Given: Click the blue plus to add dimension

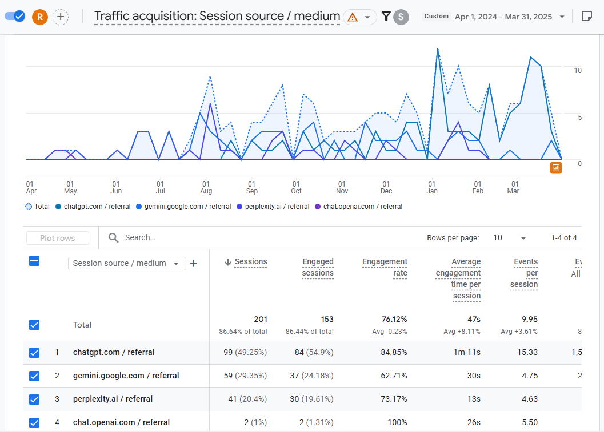Looking at the screenshot, I should tap(193, 263).
